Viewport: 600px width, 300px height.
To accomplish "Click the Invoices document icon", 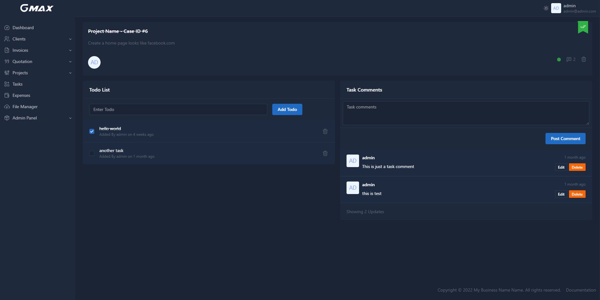I will pos(7,50).
